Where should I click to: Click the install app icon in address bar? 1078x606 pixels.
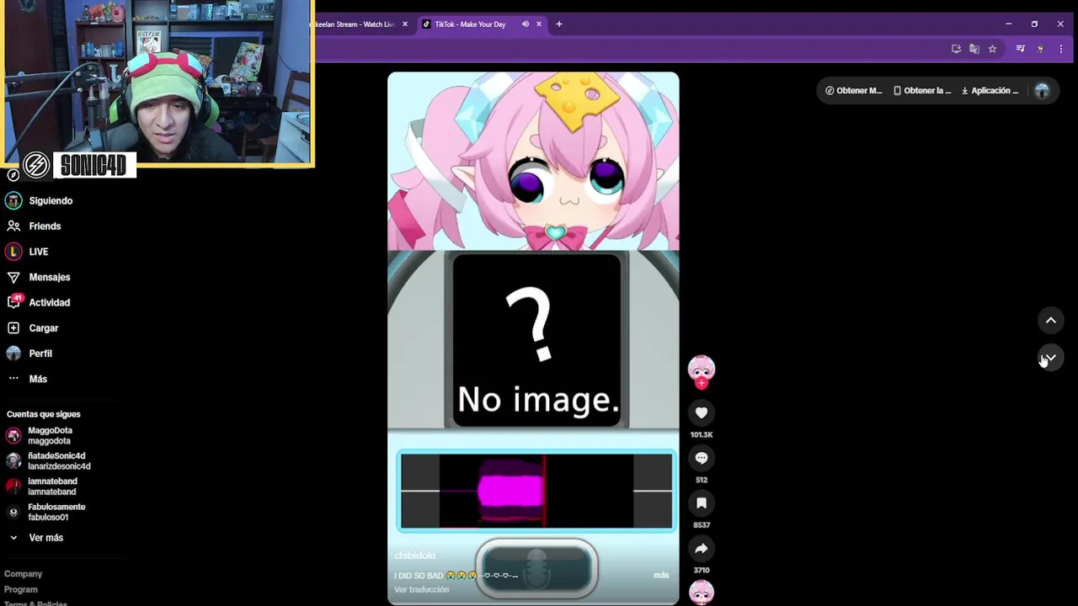(956, 49)
